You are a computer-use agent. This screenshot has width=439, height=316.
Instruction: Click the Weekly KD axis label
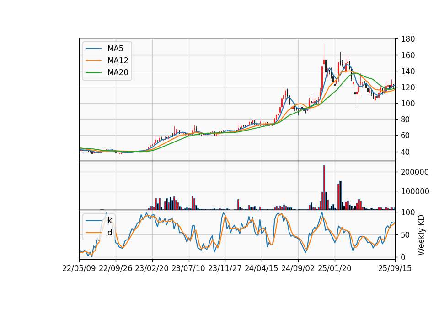[x=421, y=235]
